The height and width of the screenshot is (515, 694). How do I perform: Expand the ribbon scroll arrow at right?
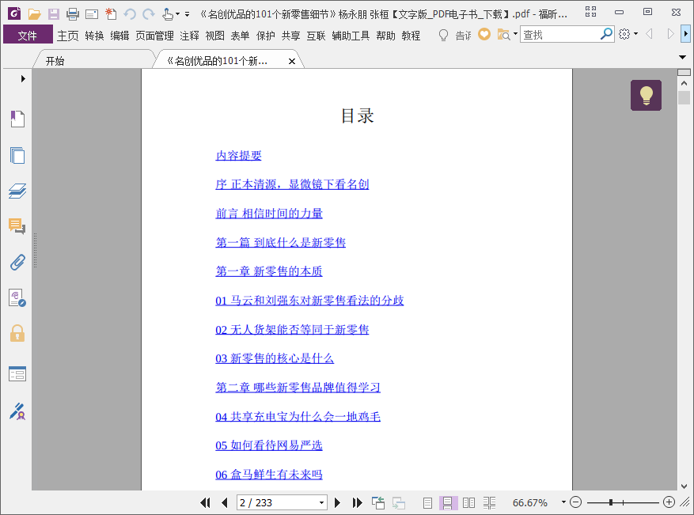[x=685, y=34]
